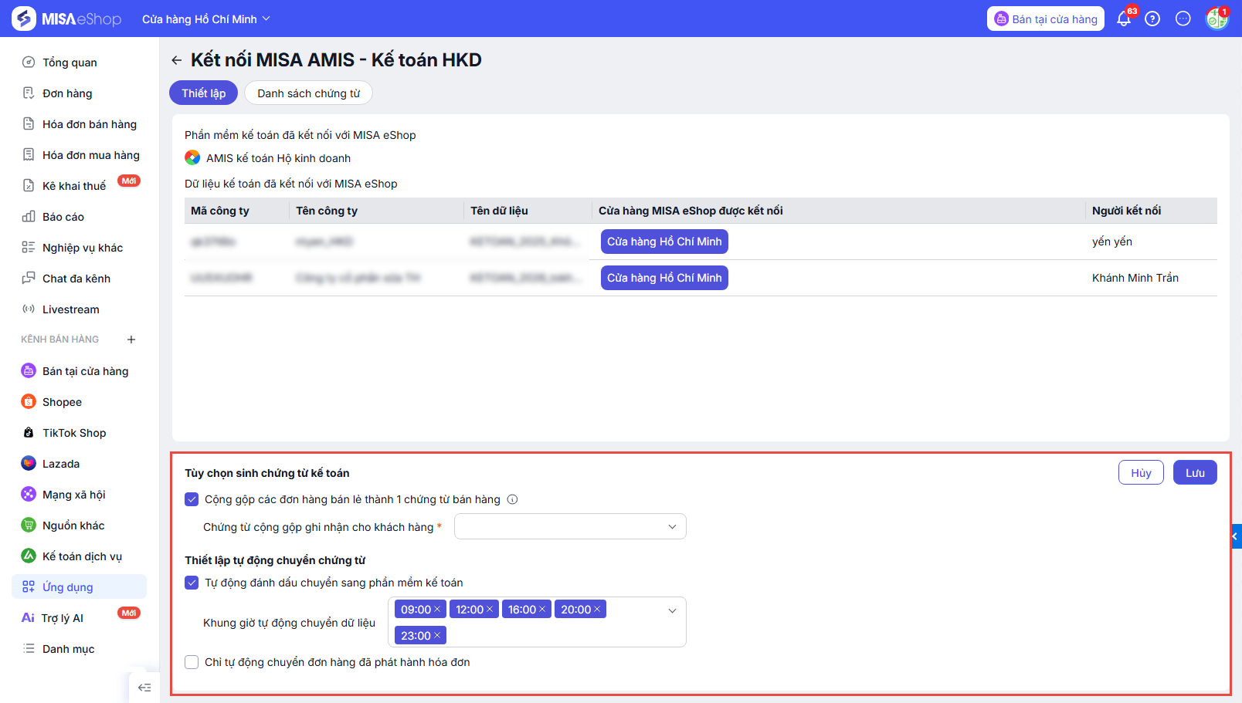The width and height of the screenshot is (1242, 703).
Task: Open the Cửa hàng Hồ Chí Minh store switcher
Action: click(x=206, y=19)
